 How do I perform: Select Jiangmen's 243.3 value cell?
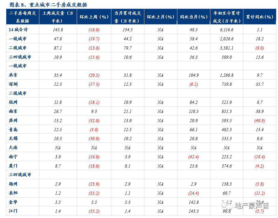pos(193,211)
